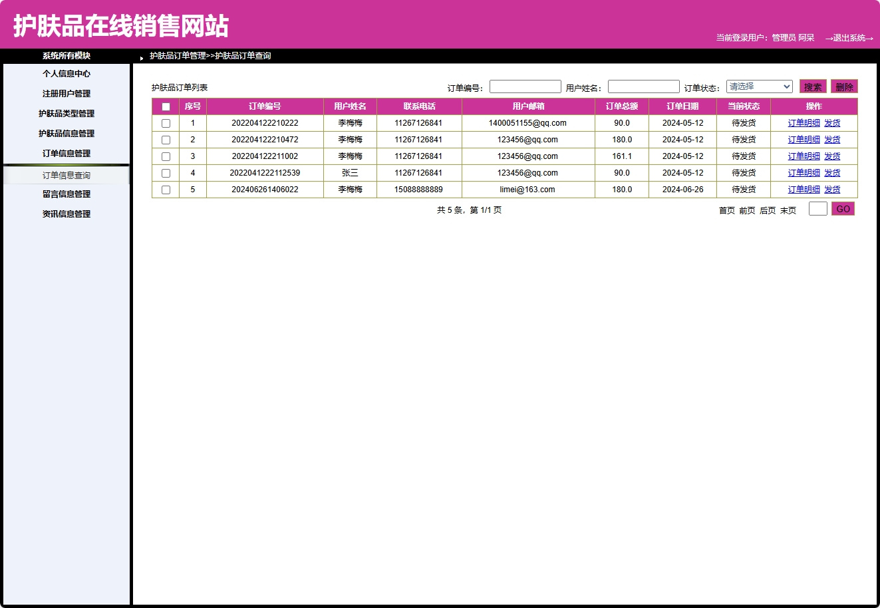Go to 护肤品信息管理 page
This screenshot has width=880, height=608.
(67, 134)
